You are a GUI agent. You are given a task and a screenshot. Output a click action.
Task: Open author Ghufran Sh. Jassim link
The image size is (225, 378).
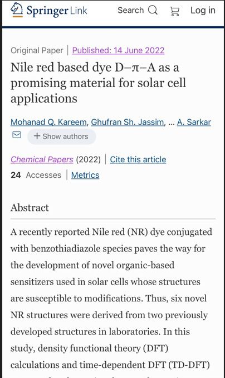(x=128, y=122)
